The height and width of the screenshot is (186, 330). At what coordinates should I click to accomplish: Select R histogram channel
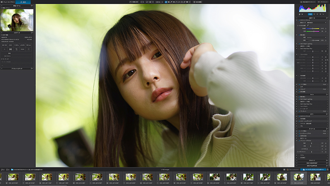coord(314,14)
